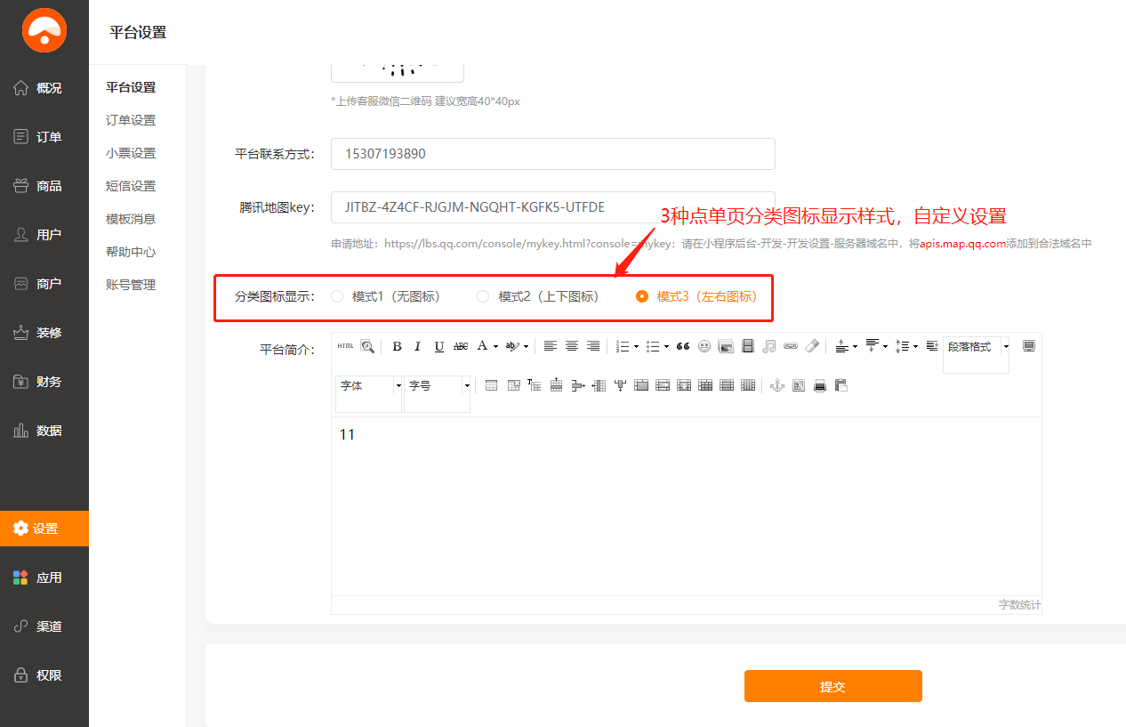The image size is (1126, 727).
Task: Click the delete table icon
Action: (x=513, y=385)
